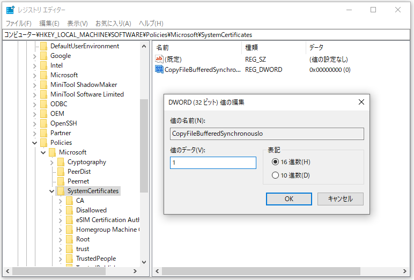This screenshot has height=280, width=414.
Task: Click the Registry Editor app icon in title bar
Action: click(x=10, y=10)
